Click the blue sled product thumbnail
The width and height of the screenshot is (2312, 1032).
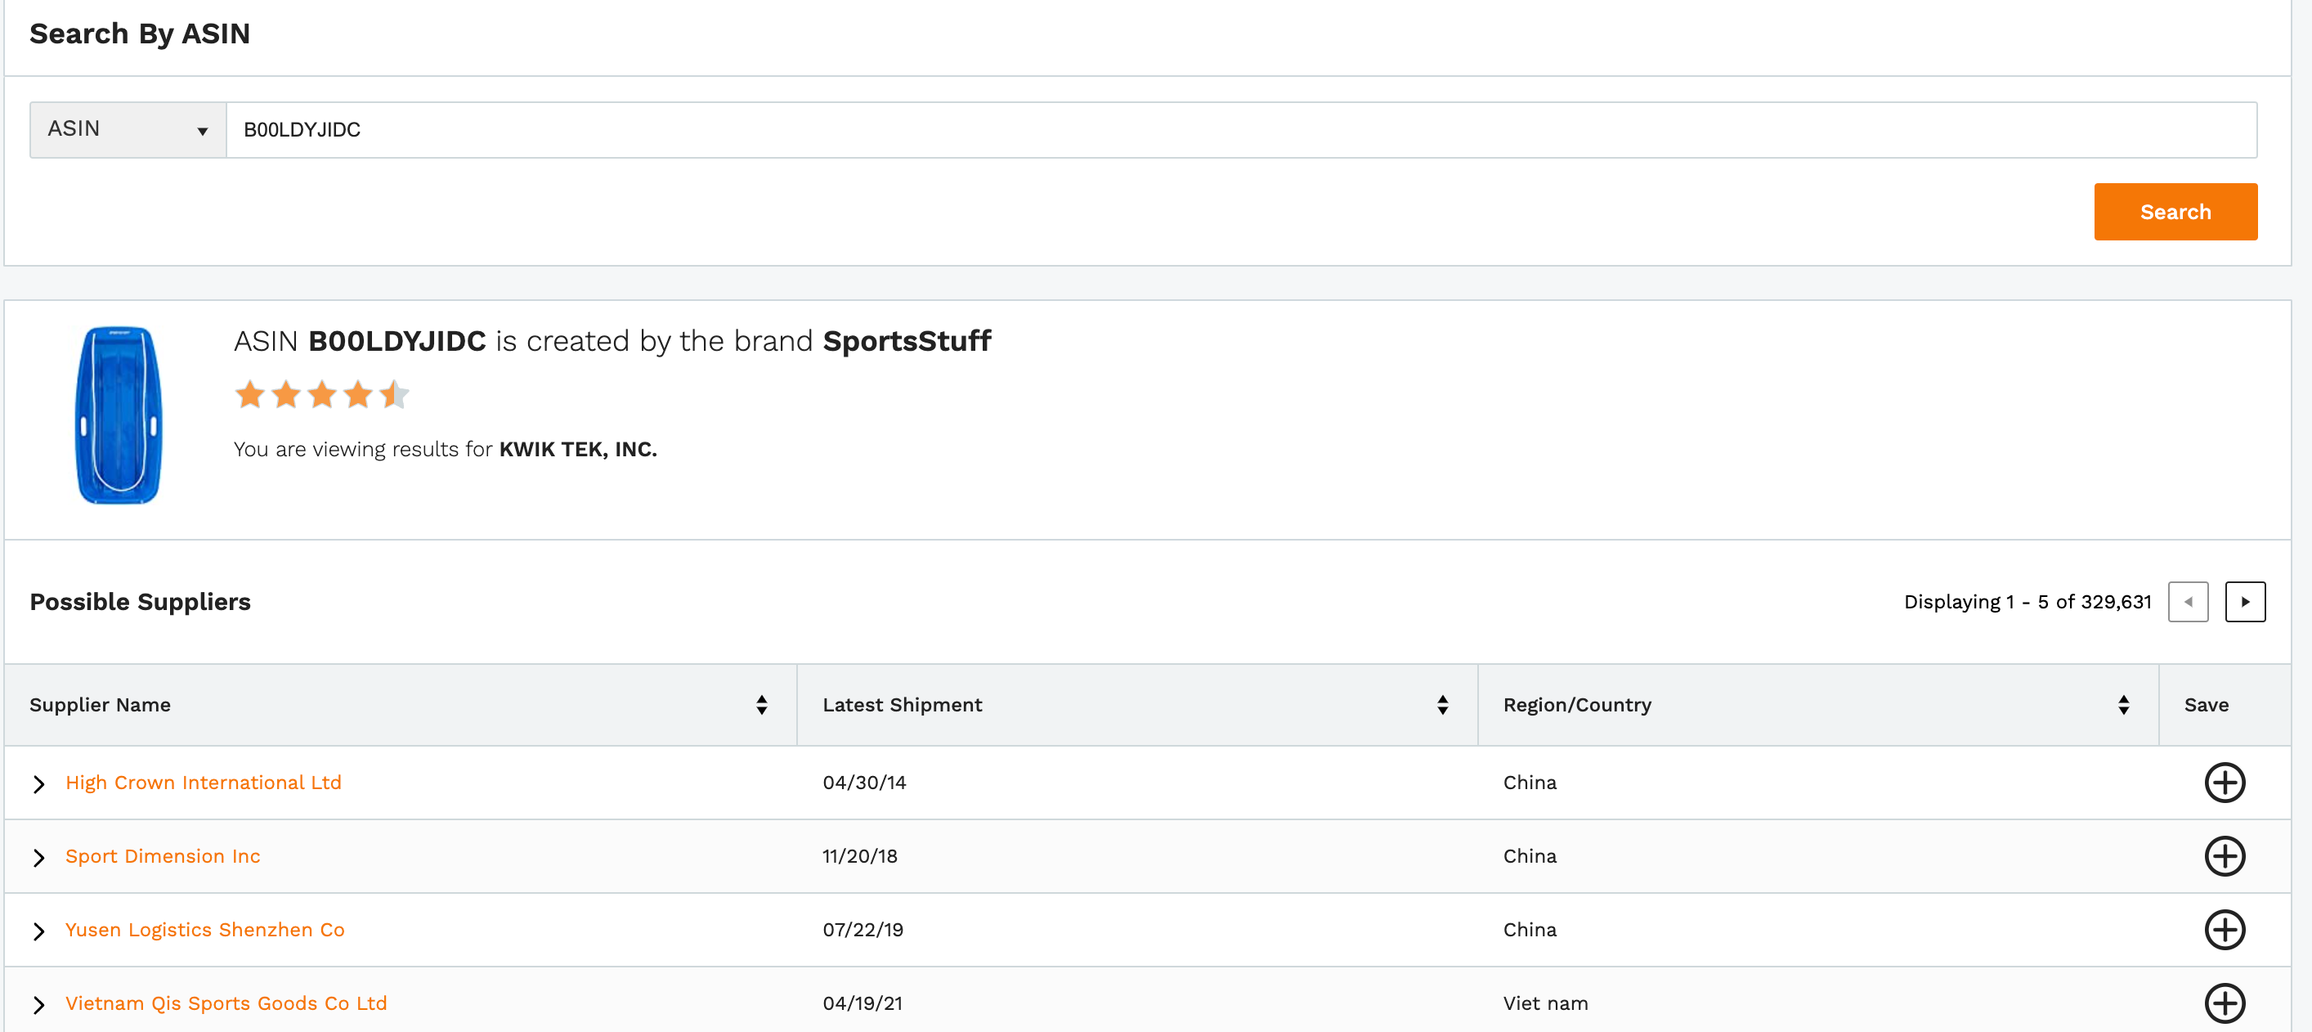pyautogui.click(x=119, y=415)
